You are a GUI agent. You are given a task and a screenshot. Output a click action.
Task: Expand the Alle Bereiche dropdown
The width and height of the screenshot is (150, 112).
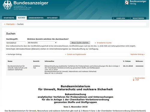pyautogui.click(x=42, y=43)
